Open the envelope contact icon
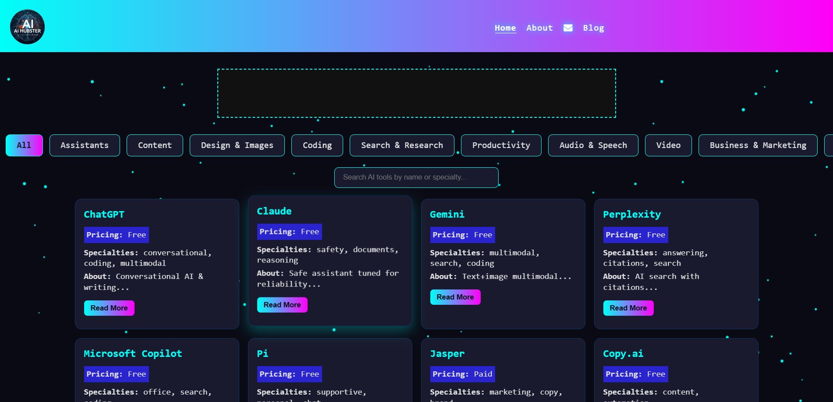833x402 pixels. coord(568,28)
